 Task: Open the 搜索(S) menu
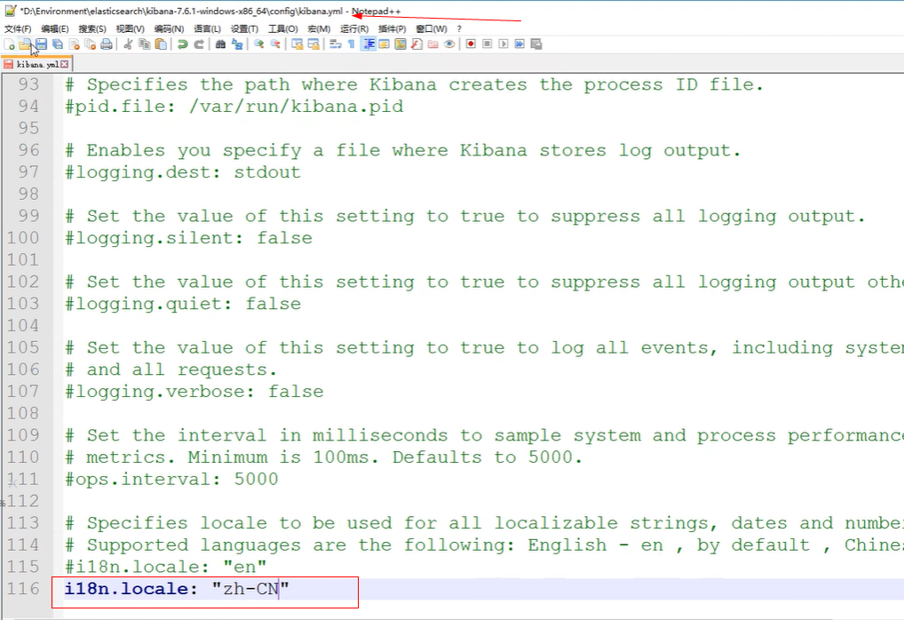(x=92, y=28)
